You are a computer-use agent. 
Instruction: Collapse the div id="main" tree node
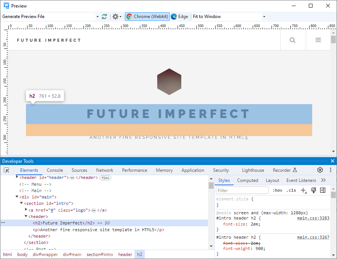pyautogui.click(x=17, y=197)
